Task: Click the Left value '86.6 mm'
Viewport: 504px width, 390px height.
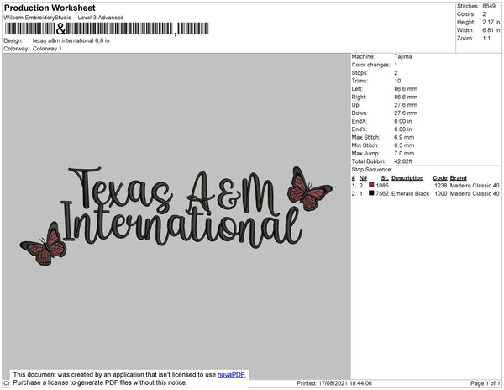Action: [x=406, y=89]
